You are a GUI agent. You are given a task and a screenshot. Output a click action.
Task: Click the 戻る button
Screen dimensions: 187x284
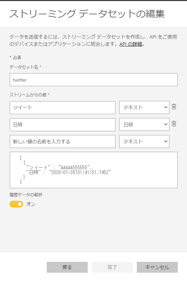click(67, 267)
